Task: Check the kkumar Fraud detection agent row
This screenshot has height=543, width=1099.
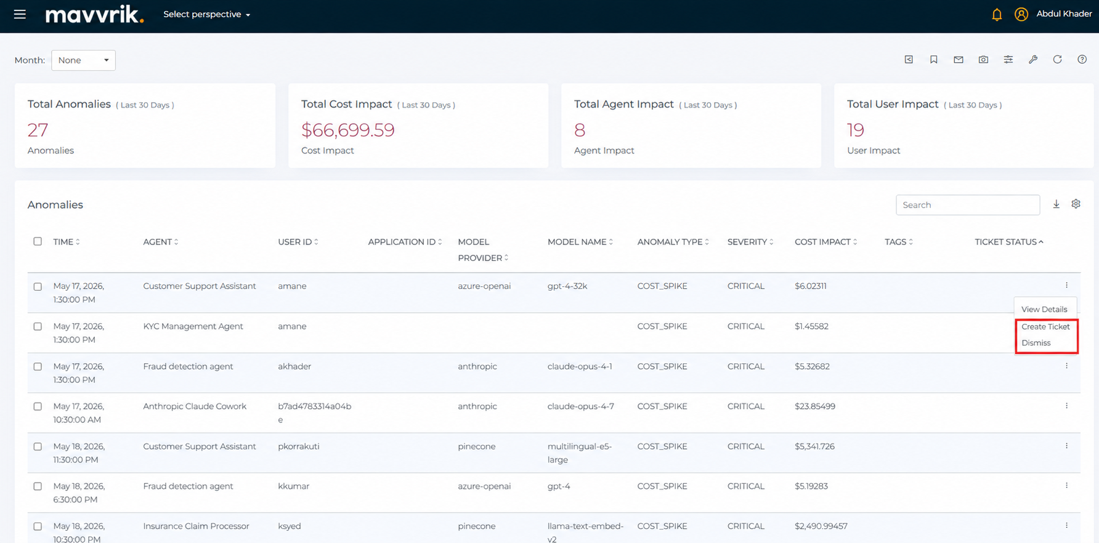Action: click(x=38, y=486)
